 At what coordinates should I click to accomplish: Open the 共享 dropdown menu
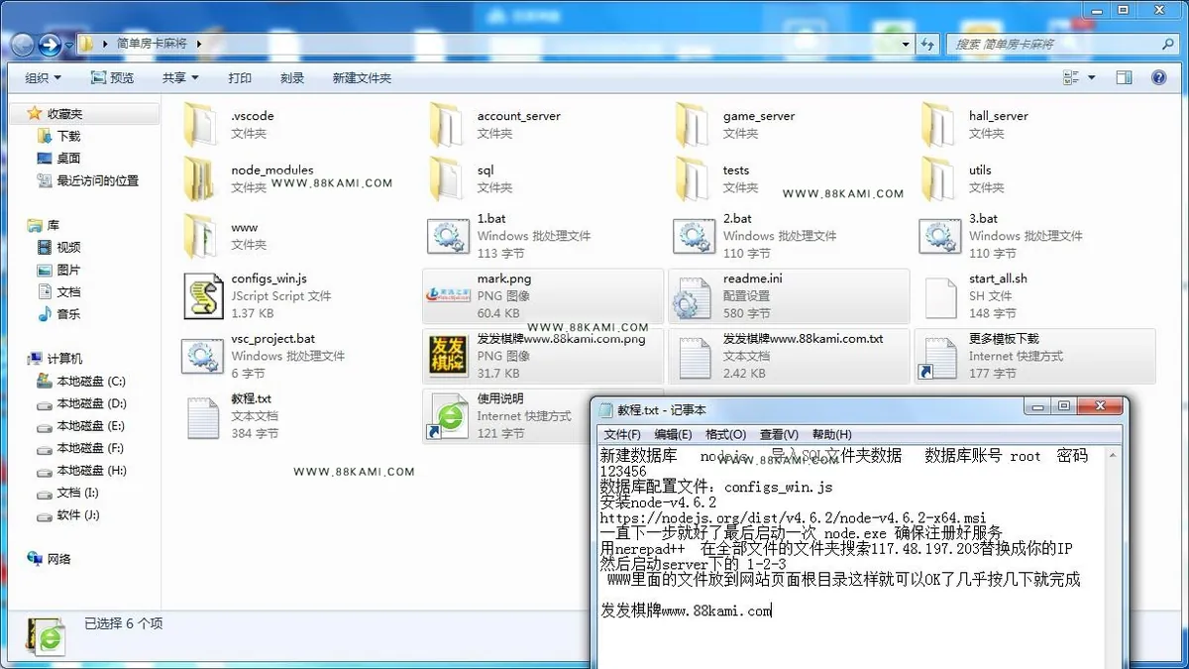pos(180,77)
